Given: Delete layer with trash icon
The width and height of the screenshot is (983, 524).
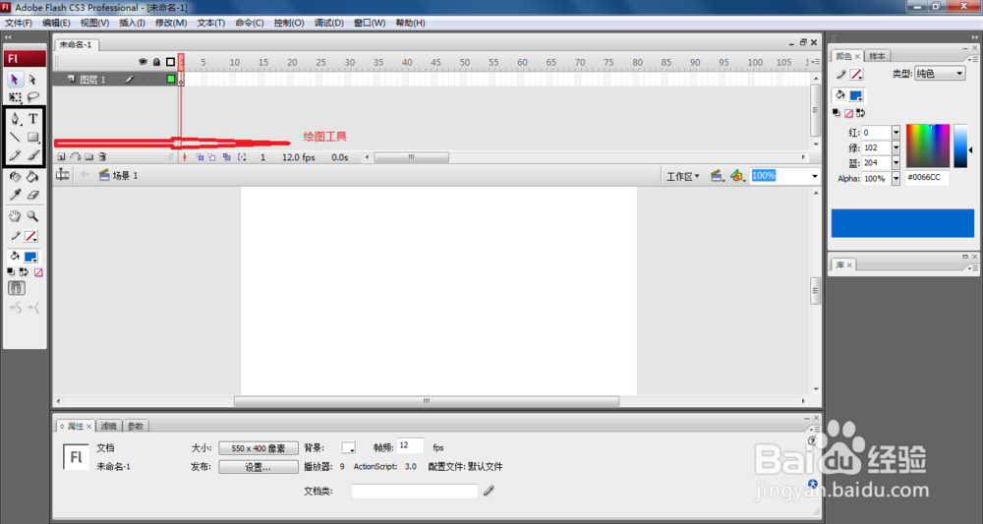Looking at the screenshot, I should click(x=103, y=157).
